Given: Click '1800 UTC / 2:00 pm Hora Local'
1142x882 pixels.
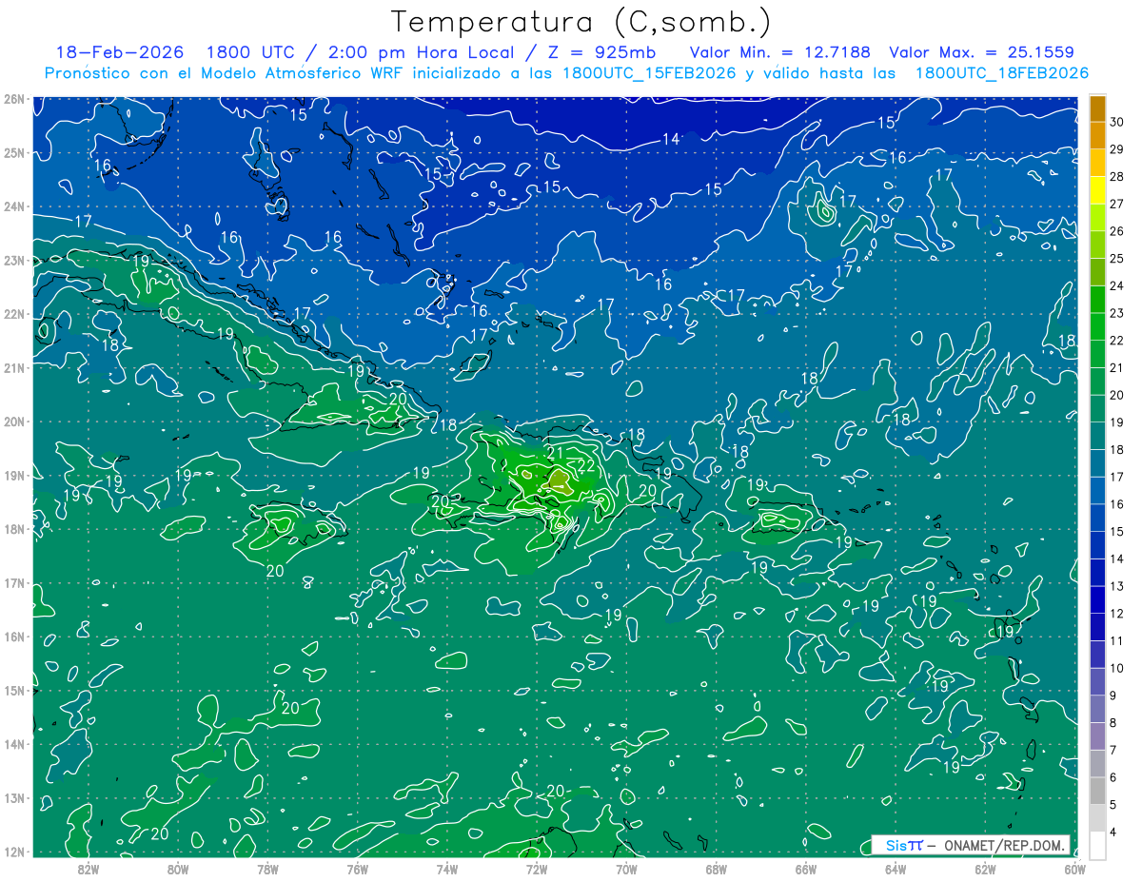Looking at the screenshot, I should pos(360,52).
